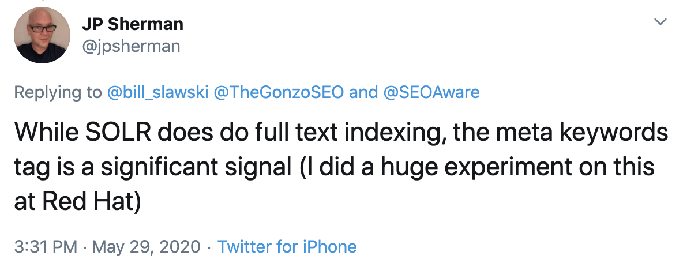Image resolution: width=683 pixels, height=263 pixels.
Task: Click "significant signal" in the tweet body
Action: (196, 168)
